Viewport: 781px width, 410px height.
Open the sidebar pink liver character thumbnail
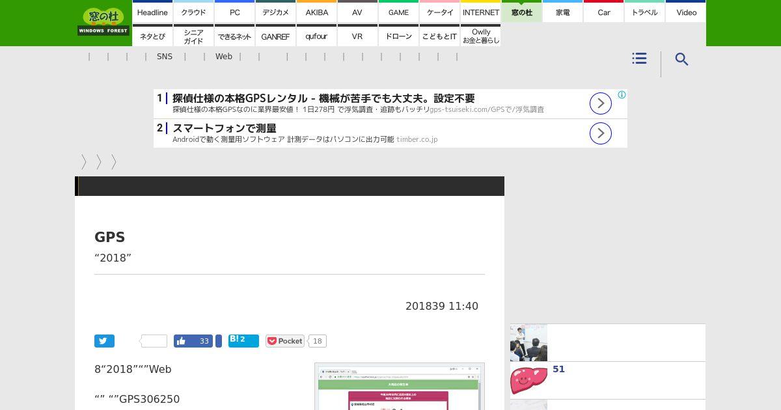click(x=528, y=380)
